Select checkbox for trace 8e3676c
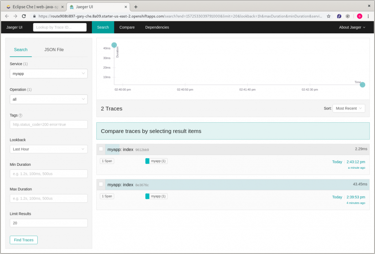375x254 pixels. (101, 184)
